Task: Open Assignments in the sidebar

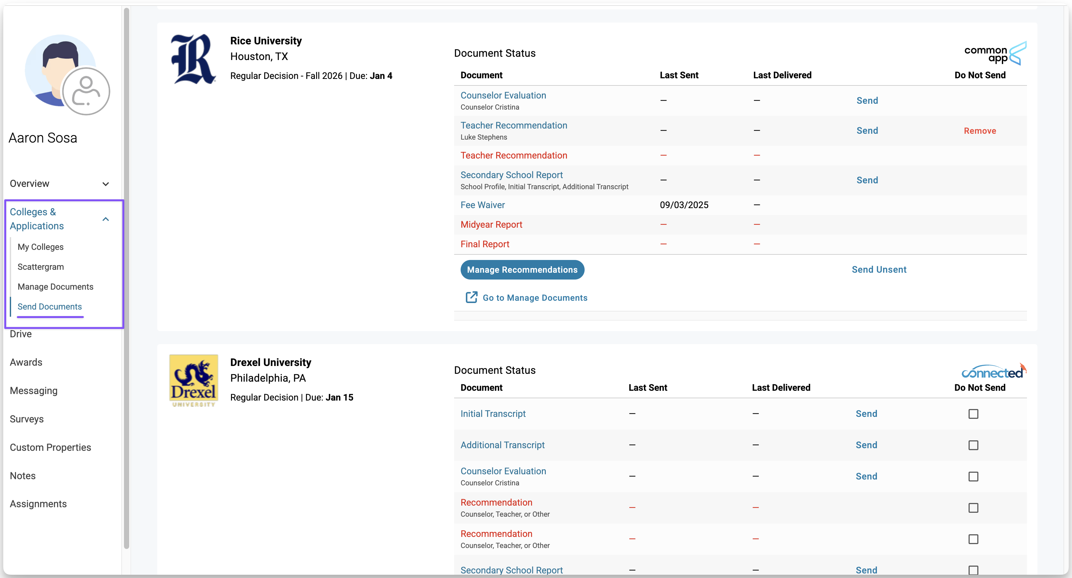Action: point(38,504)
